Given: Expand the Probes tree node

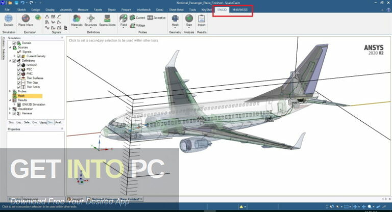Looking at the screenshot, I should tap(10, 91).
